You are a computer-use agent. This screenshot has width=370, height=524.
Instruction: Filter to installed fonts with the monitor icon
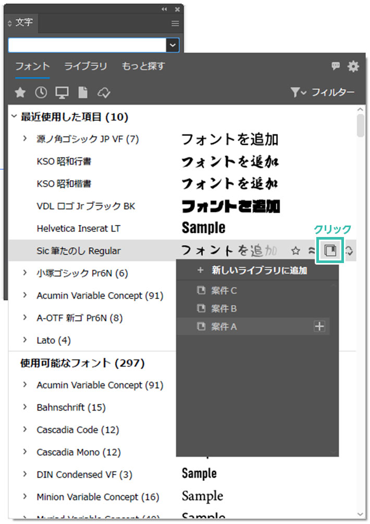[62, 93]
